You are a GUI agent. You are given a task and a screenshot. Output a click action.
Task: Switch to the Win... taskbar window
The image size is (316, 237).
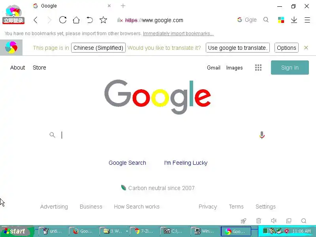pyautogui.click(x=205, y=231)
